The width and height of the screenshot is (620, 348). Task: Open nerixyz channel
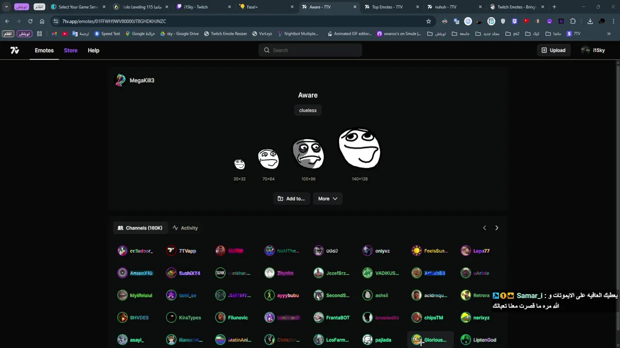[x=475, y=318]
